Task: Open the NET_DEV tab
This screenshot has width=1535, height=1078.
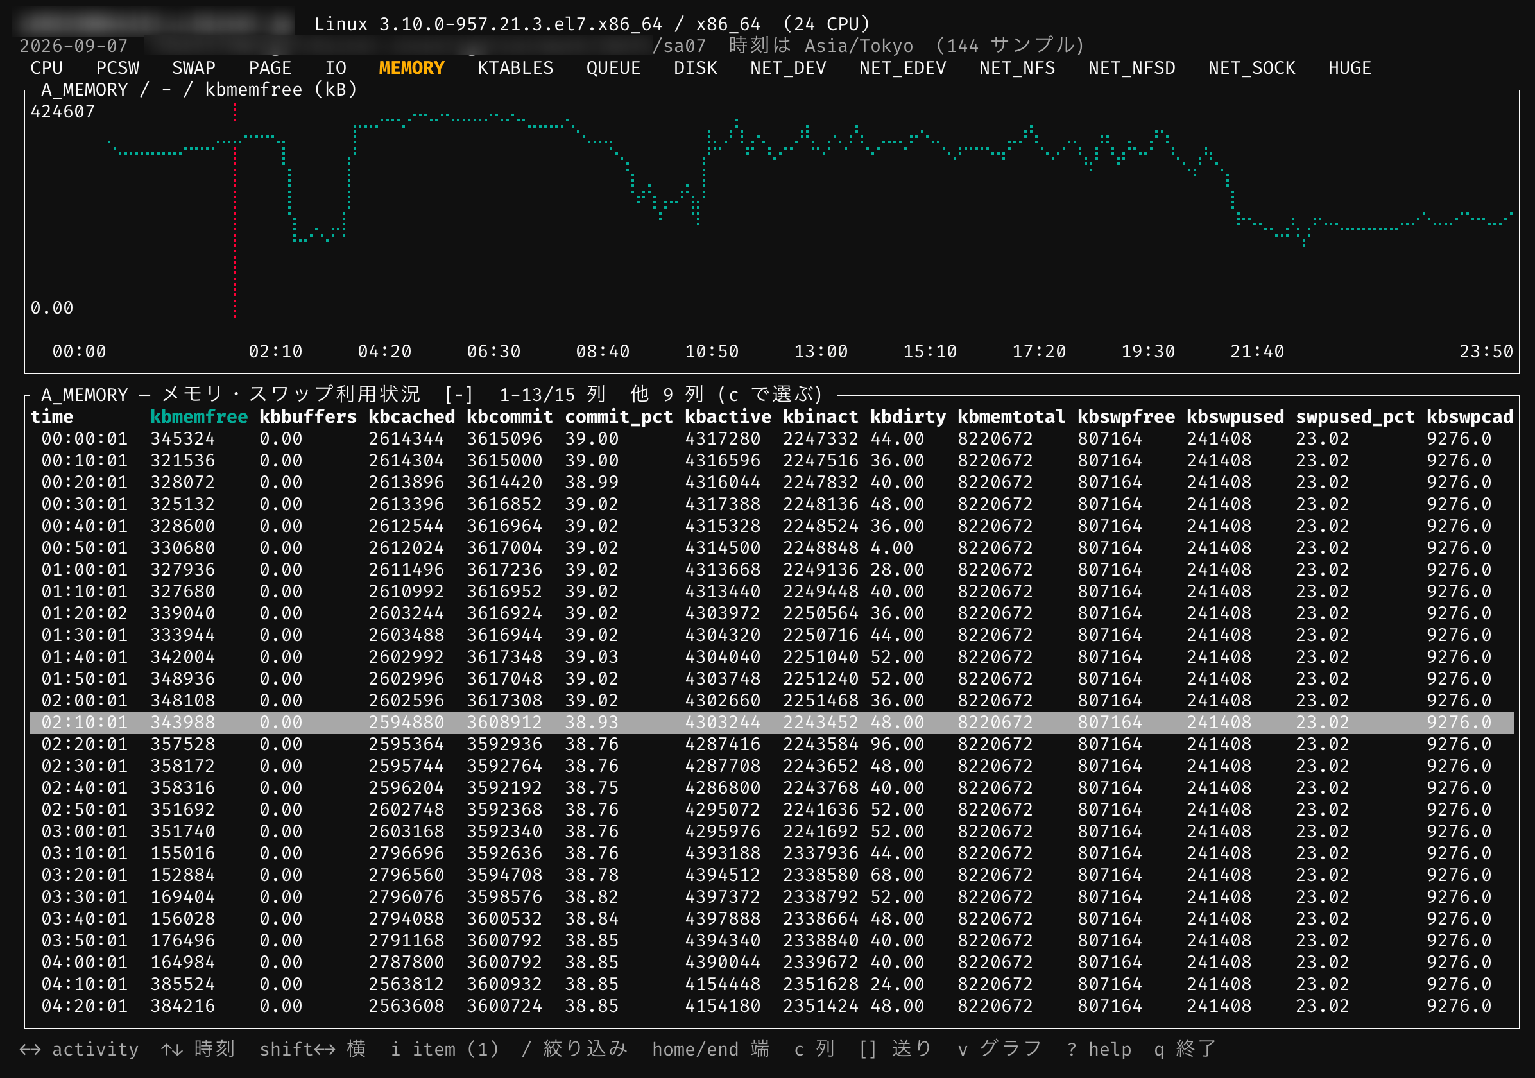Action: click(788, 67)
